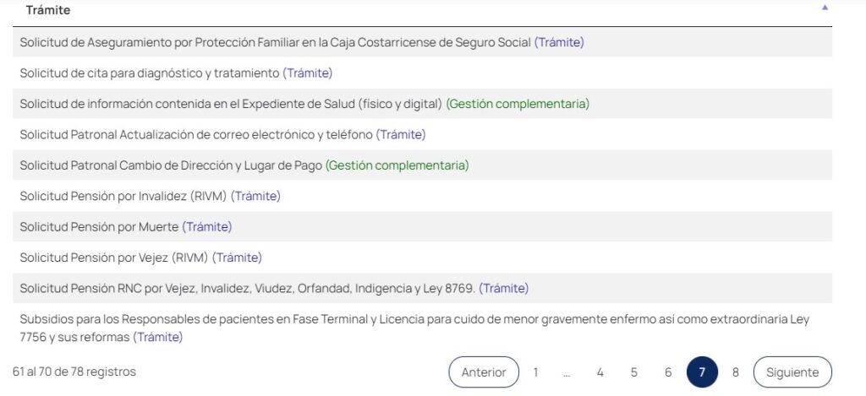The width and height of the screenshot is (866, 396).
Task: Sort table by Trámite column arrow
Action: pyautogui.click(x=825, y=8)
